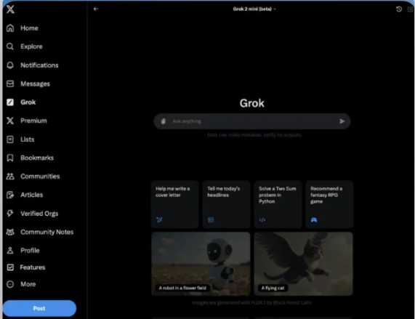Open the Community Notes icon

pyautogui.click(x=10, y=232)
